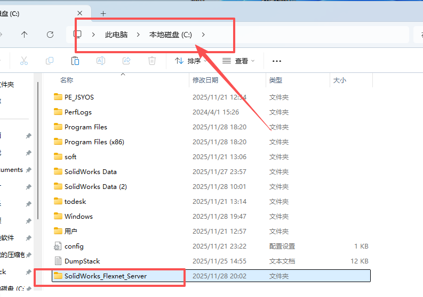Image resolution: width=423 pixels, height=297 pixels.
Task: Click the Program Files folder name
Action: pos(86,127)
